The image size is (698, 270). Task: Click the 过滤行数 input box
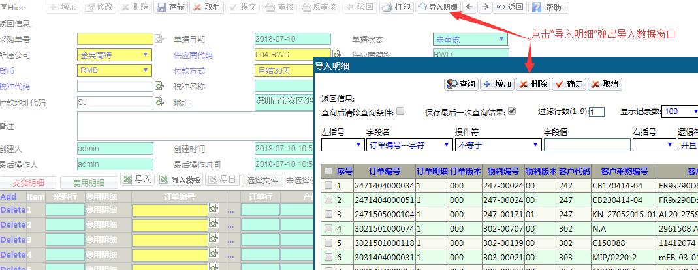[x=597, y=112]
